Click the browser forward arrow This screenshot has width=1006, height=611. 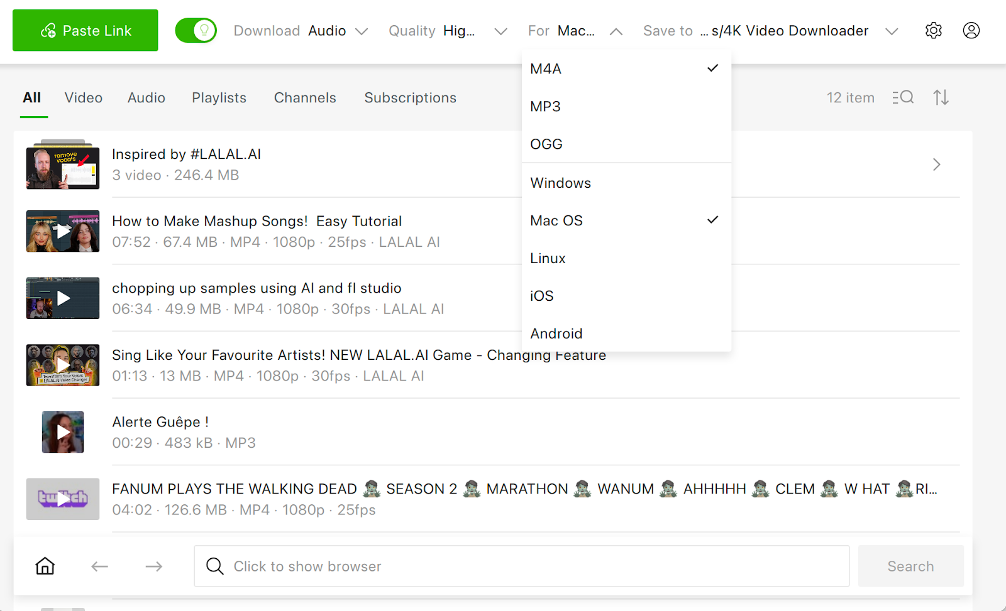pyautogui.click(x=154, y=566)
